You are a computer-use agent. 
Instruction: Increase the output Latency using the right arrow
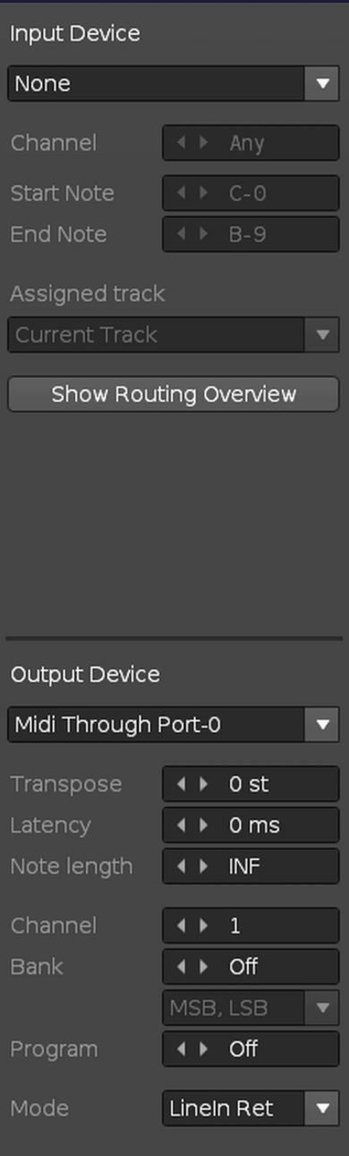point(203,825)
